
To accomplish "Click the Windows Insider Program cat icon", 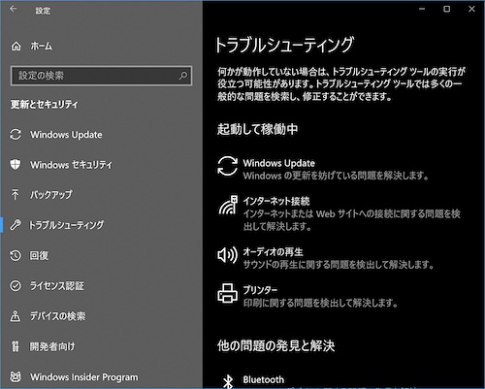I will (16, 376).
